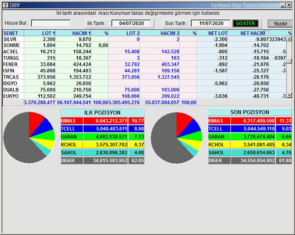Sort by the LOT 2 column header
This screenshot has width=295, height=235.
click(124, 33)
